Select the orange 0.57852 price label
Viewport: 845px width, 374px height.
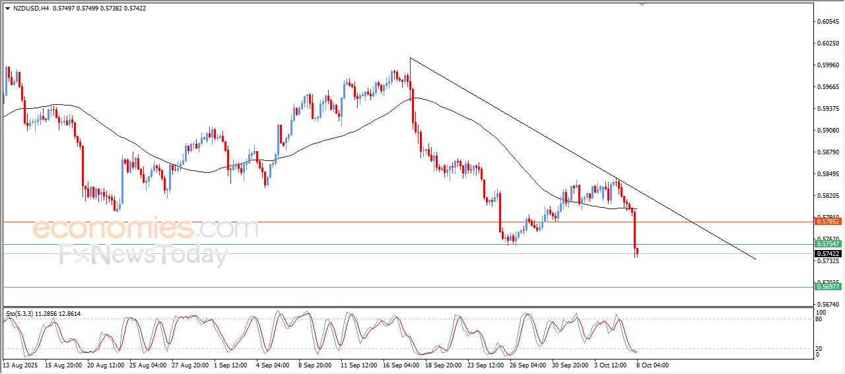[827, 222]
